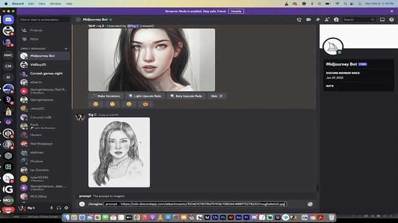Open the IG server icon
This screenshot has height=223, width=398.
[8, 189]
